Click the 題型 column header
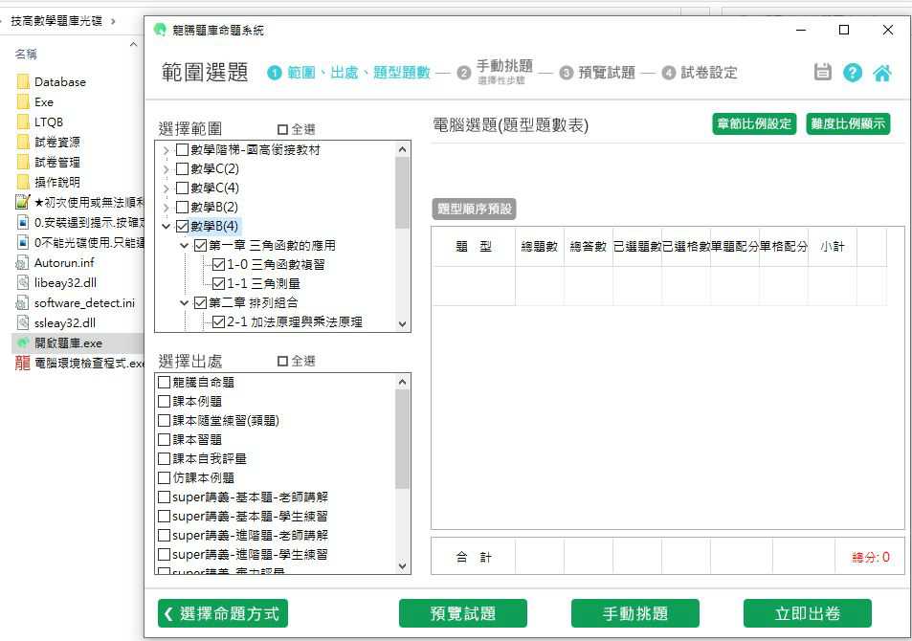The height and width of the screenshot is (641, 912). [x=474, y=247]
